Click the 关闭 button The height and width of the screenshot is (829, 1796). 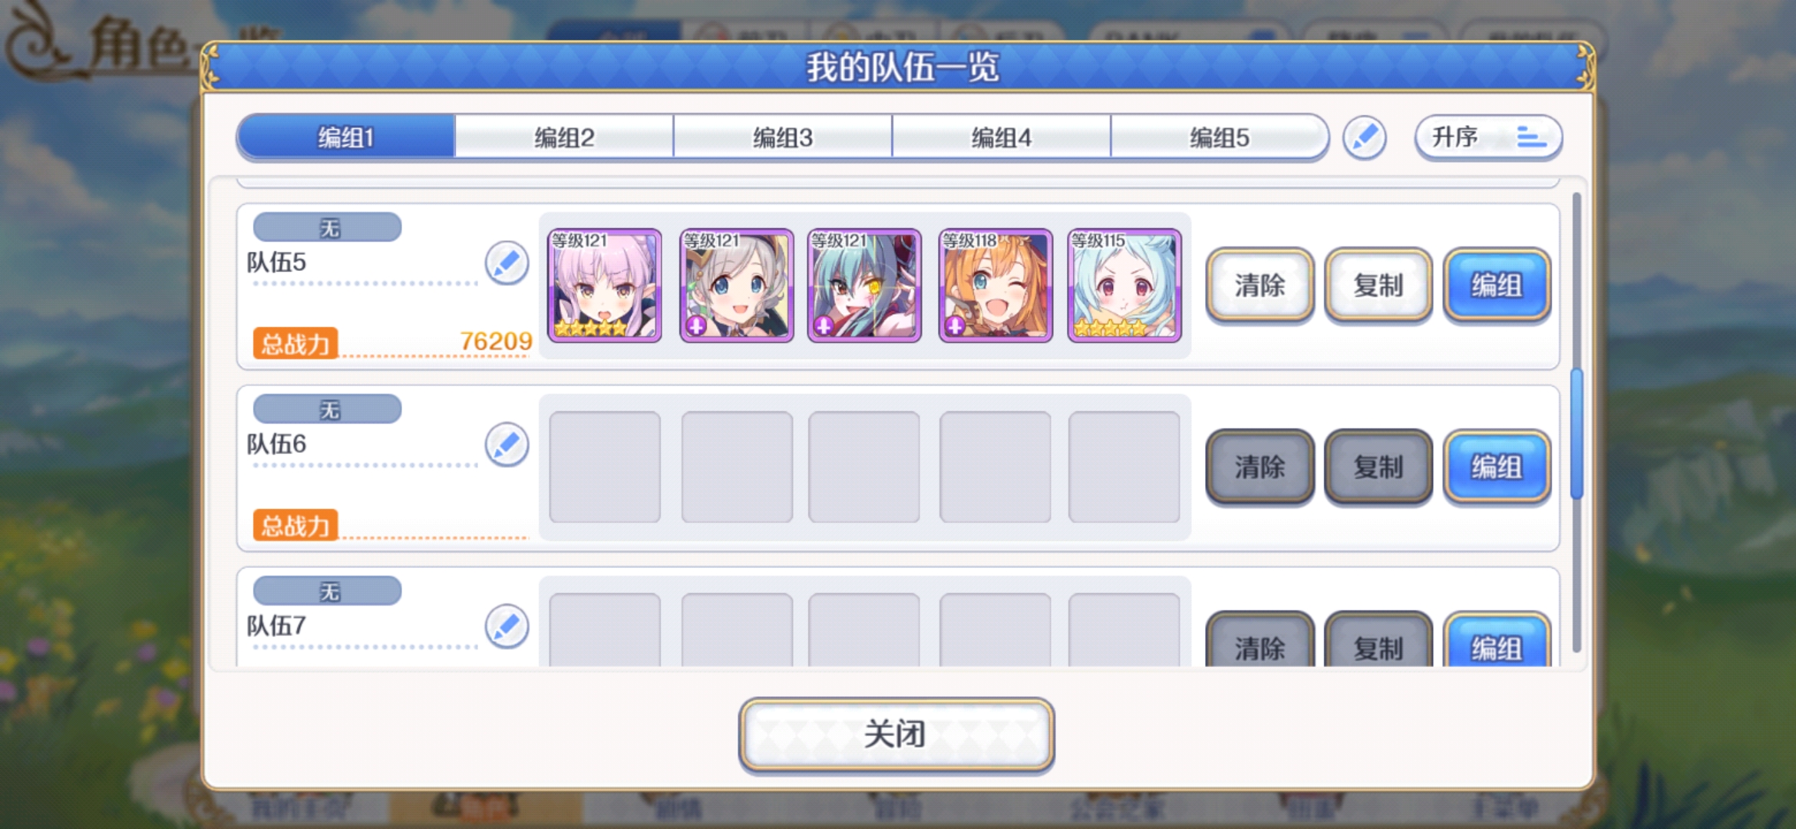[896, 734]
